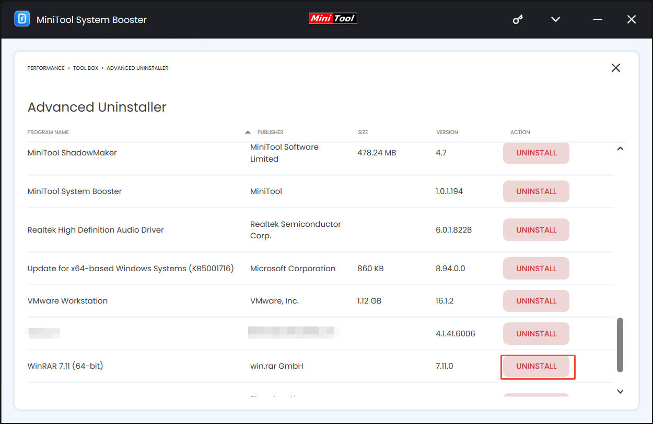Screen dimensions: 653x424
Task: Sort by PROGRAM NAME column header
Action: click(48, 132)
